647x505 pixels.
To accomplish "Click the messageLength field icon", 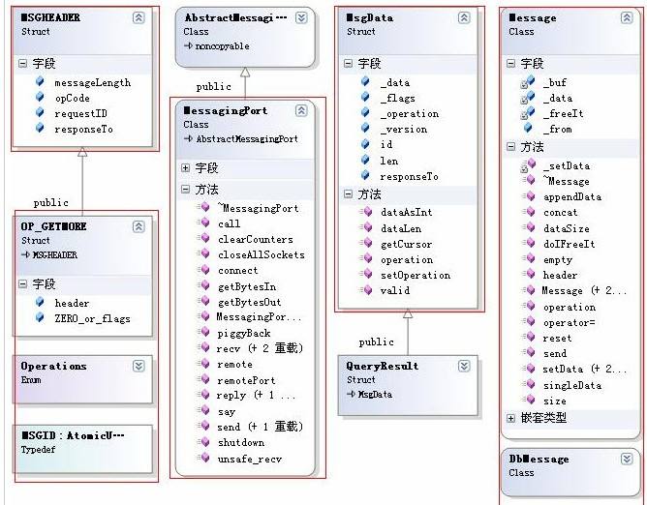I will [x=40, y=81].
